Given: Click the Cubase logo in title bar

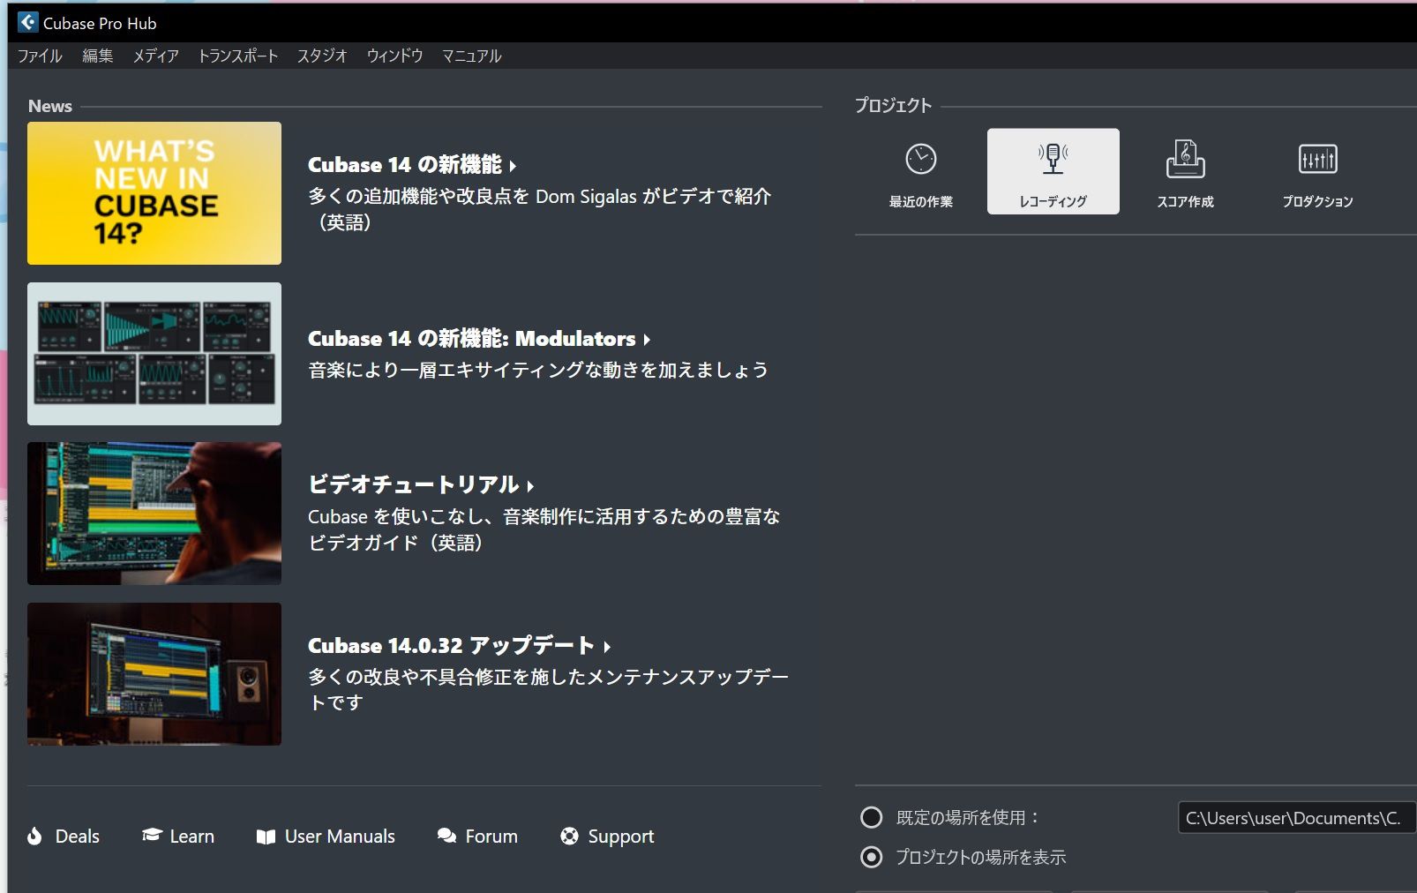Looking at the screenshot, I should pyautogui.click(x=28, y=22).
